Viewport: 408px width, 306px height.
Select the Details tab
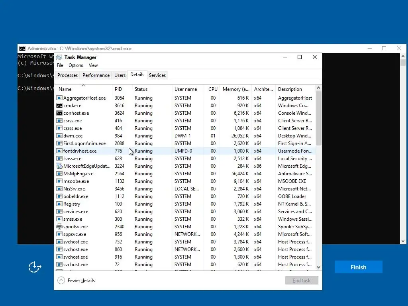pos(137,75)
